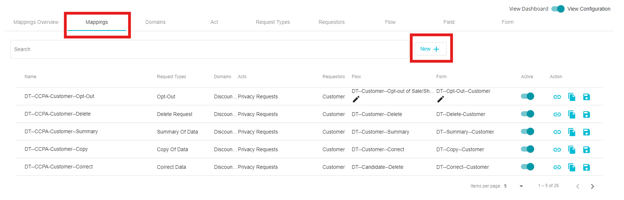Toggle Active for DT--CCPA-Customer--Delete
This screenshot has width=624, height=200.
528,114
